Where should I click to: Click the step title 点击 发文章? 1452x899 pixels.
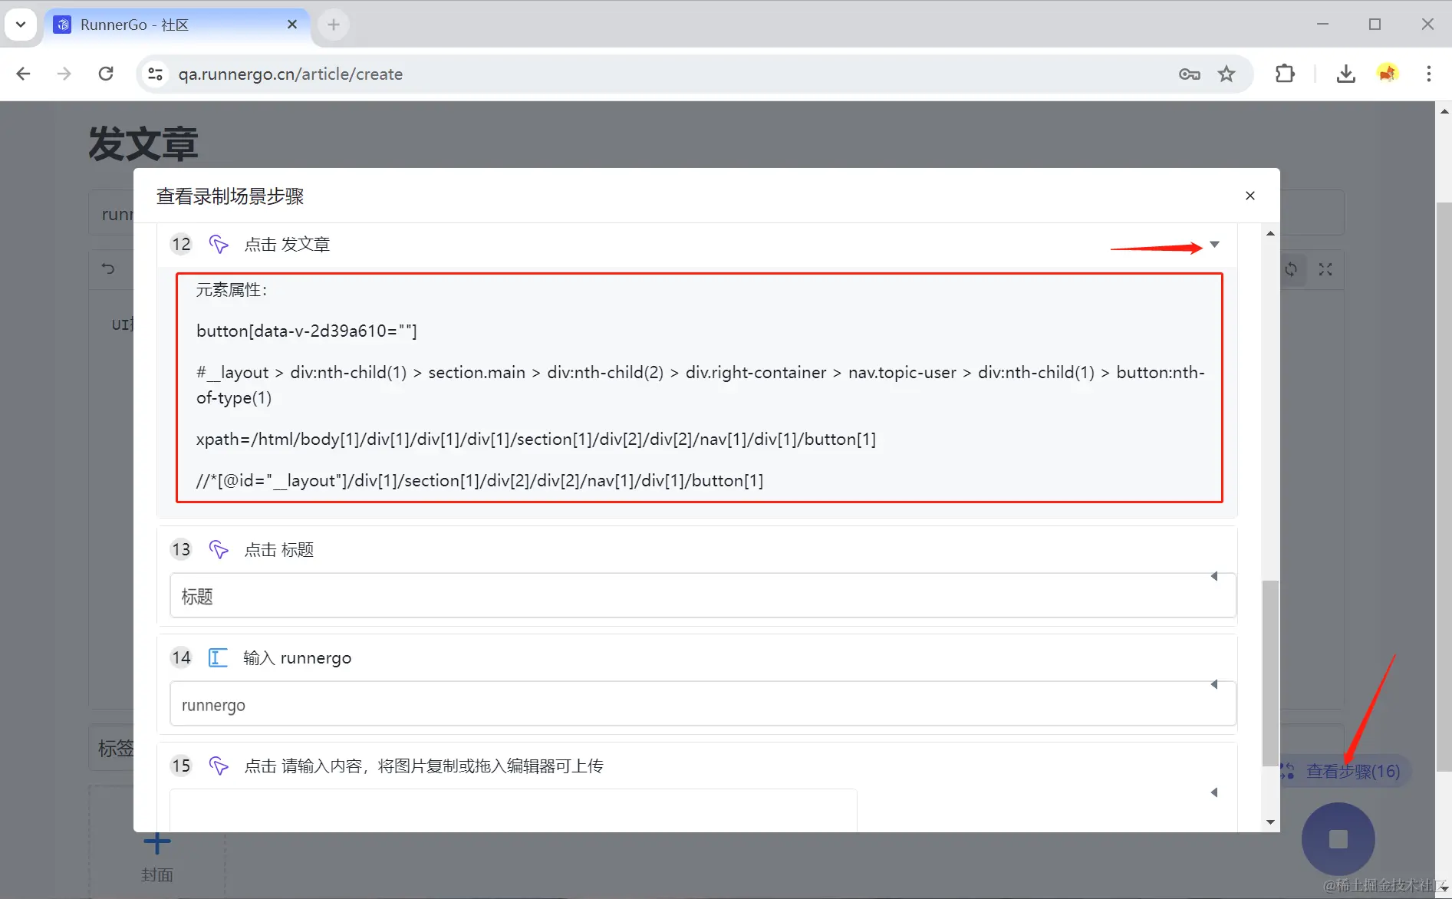(x=287, y=245)
